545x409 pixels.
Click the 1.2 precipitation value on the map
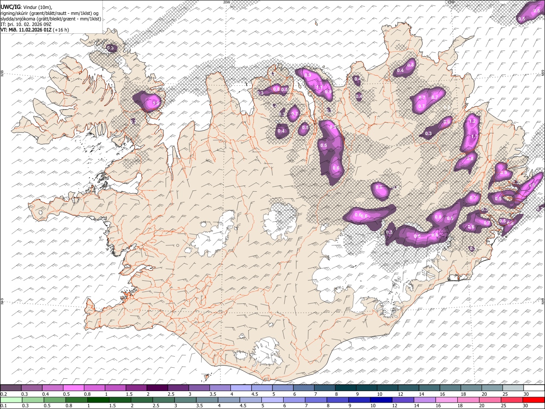(x=472, y=121)
